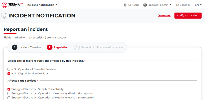The height and width of the screenshot is (100, 205).
Task: Expand the operator admin account menu
Action: coord(160,5)
